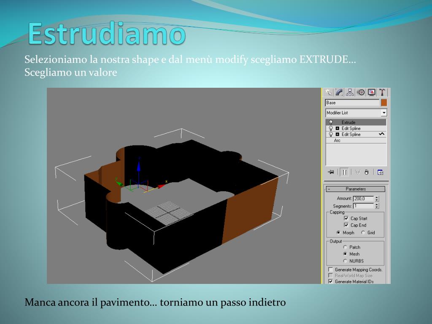Expand the Edit Spline entry below Extrude
This screenshot has height=324, width=432.
click(337, 128)
